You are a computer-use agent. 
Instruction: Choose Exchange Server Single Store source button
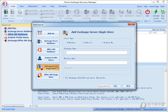point(48,67)
